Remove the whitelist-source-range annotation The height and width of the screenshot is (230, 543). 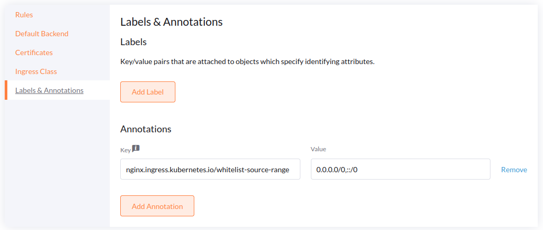(514, 170)
